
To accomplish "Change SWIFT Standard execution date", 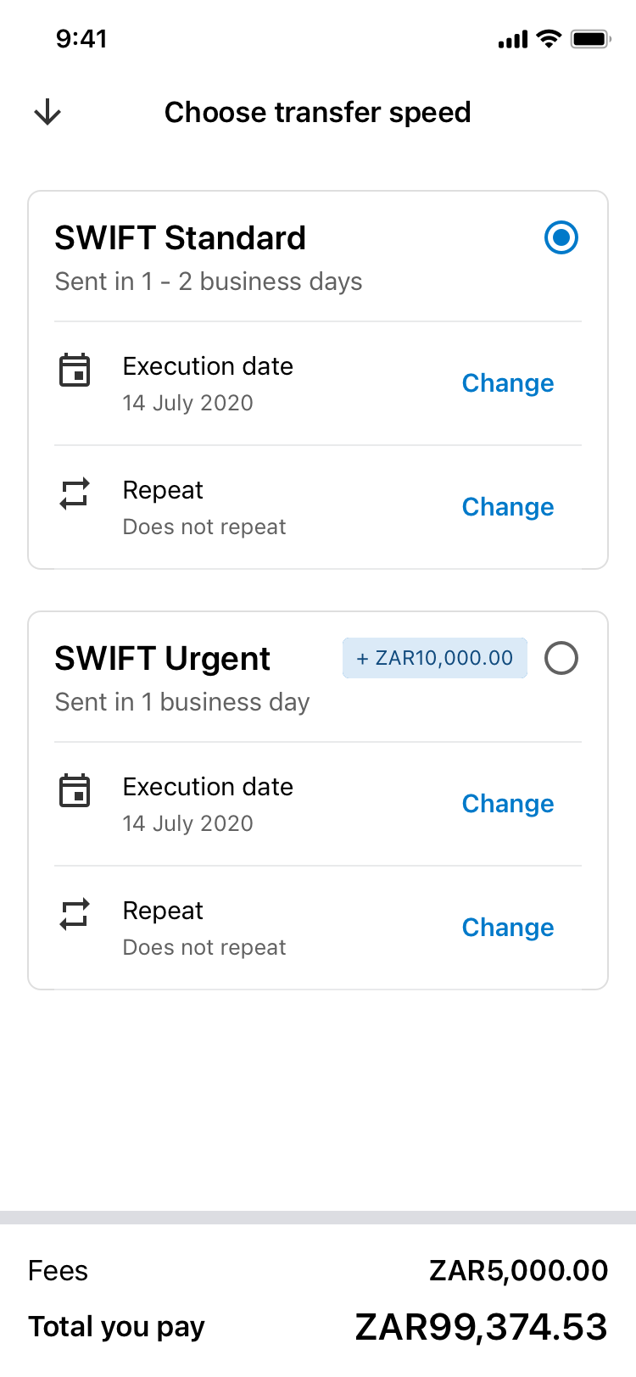I will coord(507,383).
